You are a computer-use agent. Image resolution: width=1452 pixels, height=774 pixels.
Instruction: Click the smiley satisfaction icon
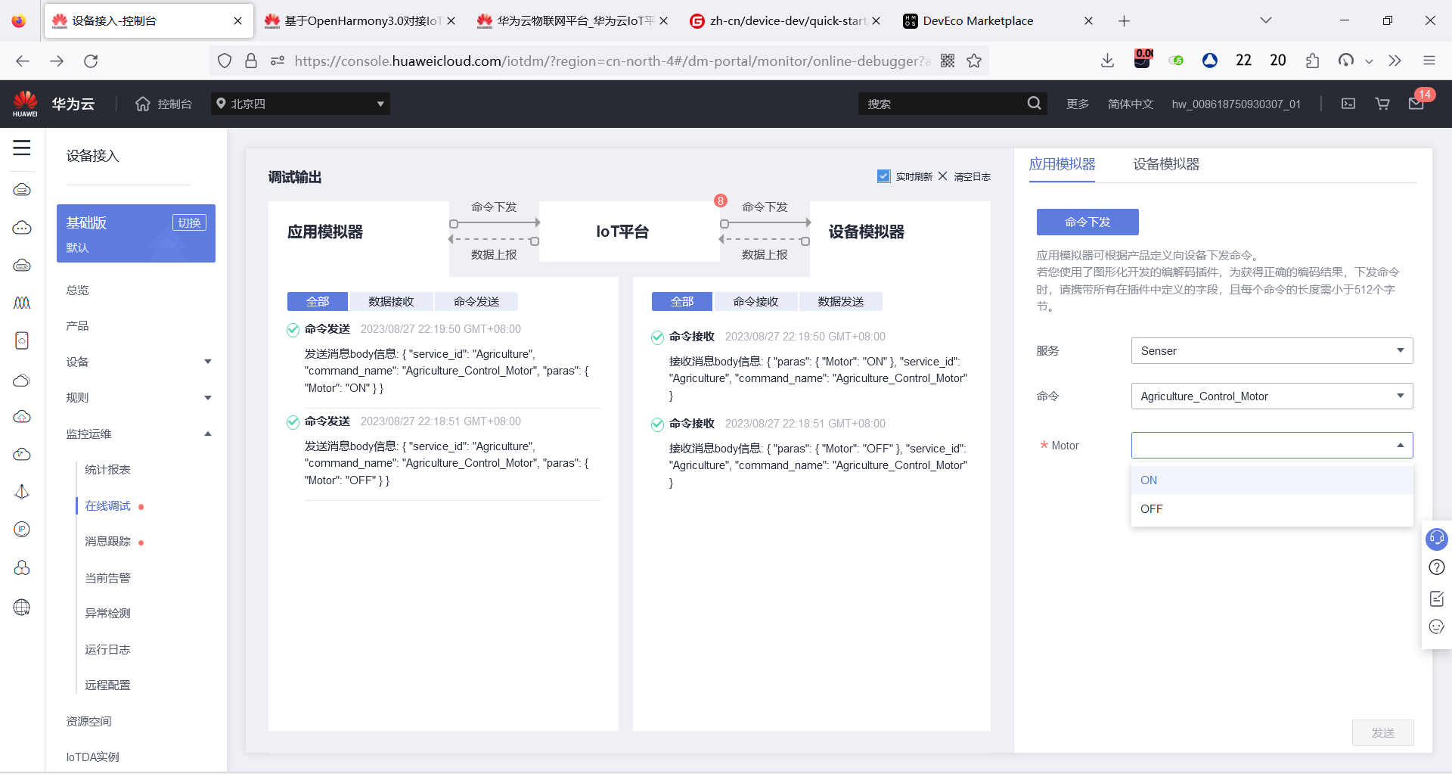tap(1437, 626)
